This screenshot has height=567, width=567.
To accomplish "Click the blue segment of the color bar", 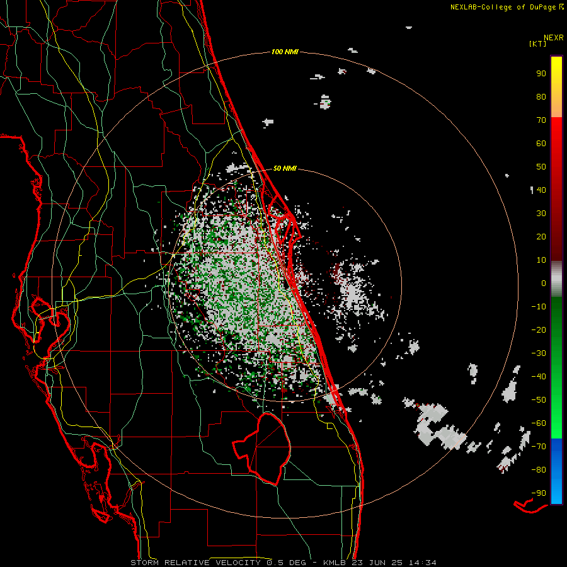I will tap(556, 471).
